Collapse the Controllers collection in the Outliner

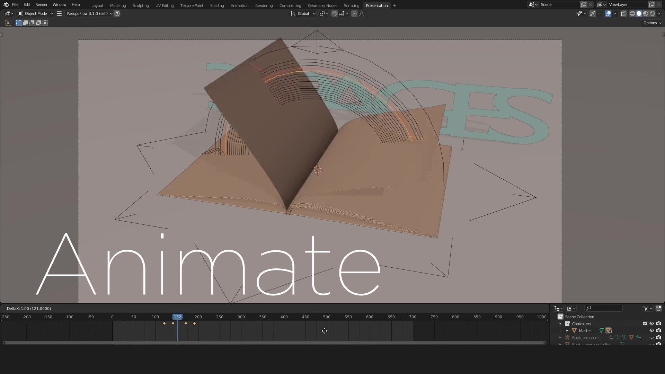coord(560,323)
